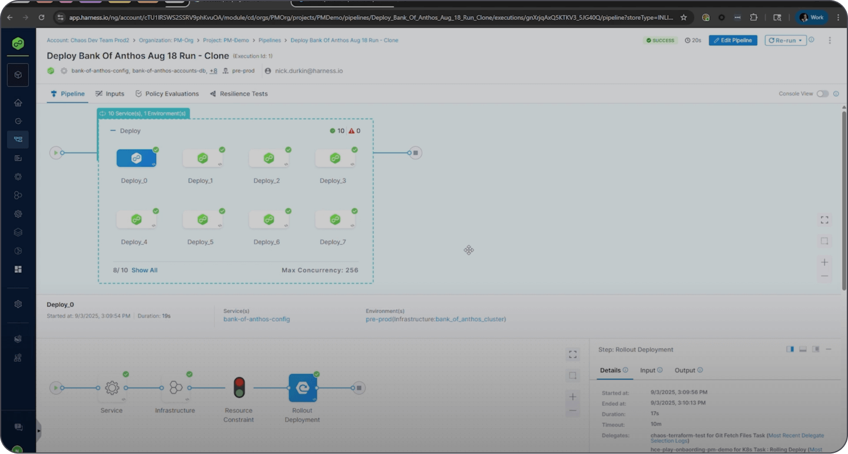
Task: Open the module selector cube icon
Action: click(x=18, y=75)
